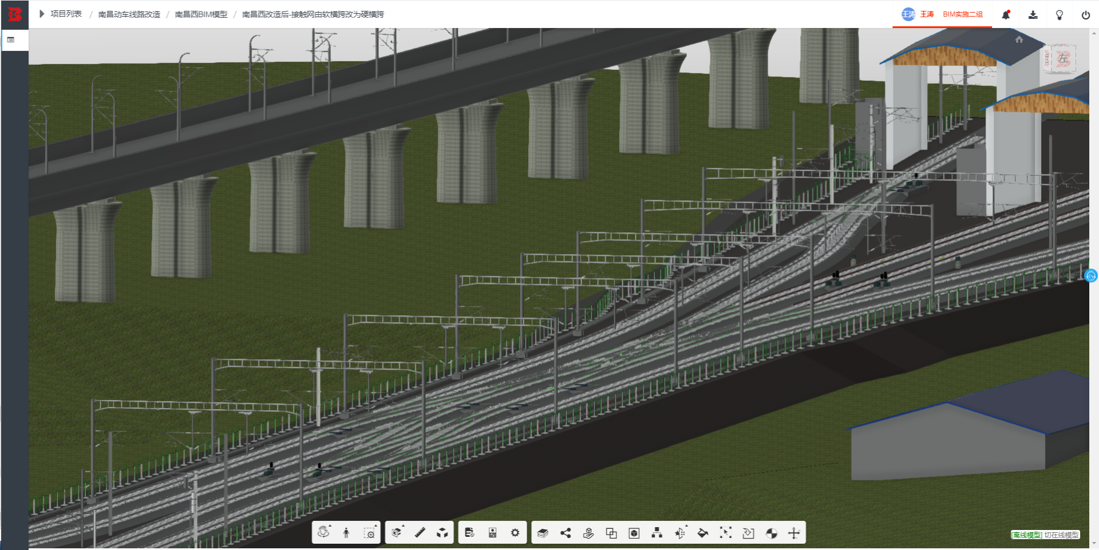Click the view cube left face
The width and height of the screenshot is (1099, 550).
coord(1063,58)
